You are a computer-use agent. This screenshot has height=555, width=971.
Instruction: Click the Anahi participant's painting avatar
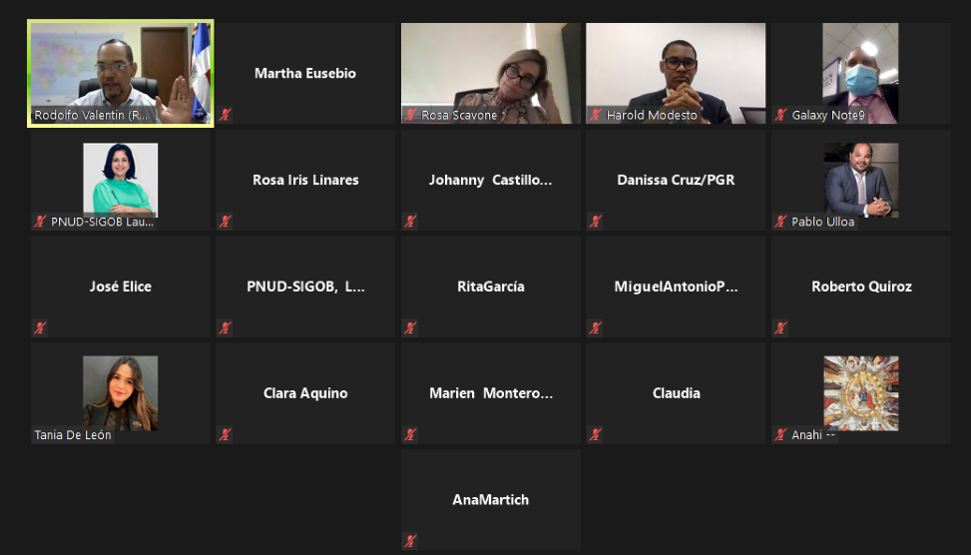coord(861,392)
